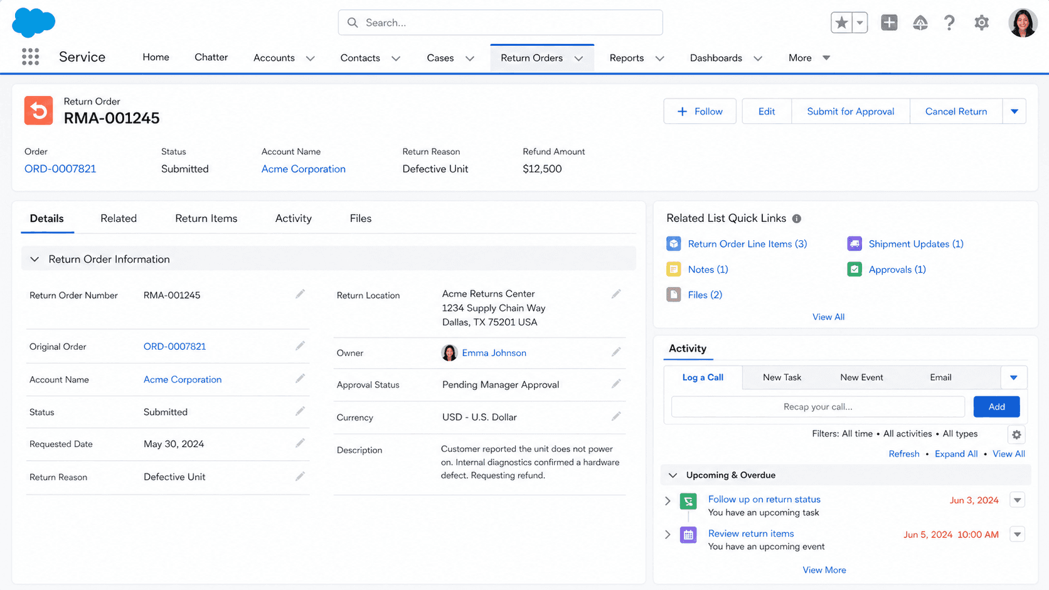Edit the Return Order Number field pencil
Viewport: 1049px width, 590px height.
[301, 294]
